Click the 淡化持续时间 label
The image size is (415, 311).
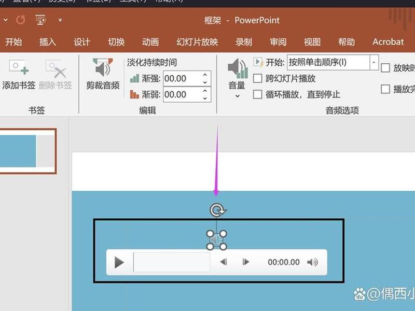152,62
